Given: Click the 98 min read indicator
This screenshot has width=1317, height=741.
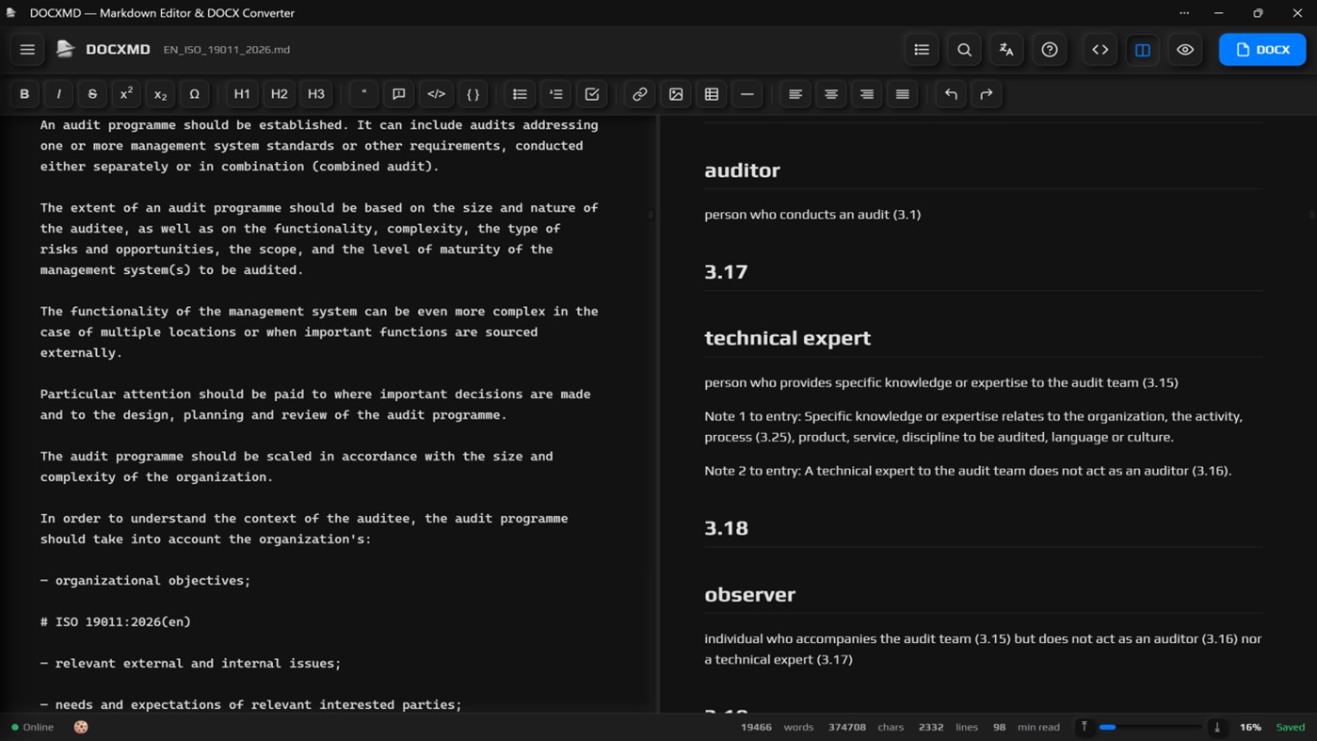Looking at the screenshot, I should 1026,727.
